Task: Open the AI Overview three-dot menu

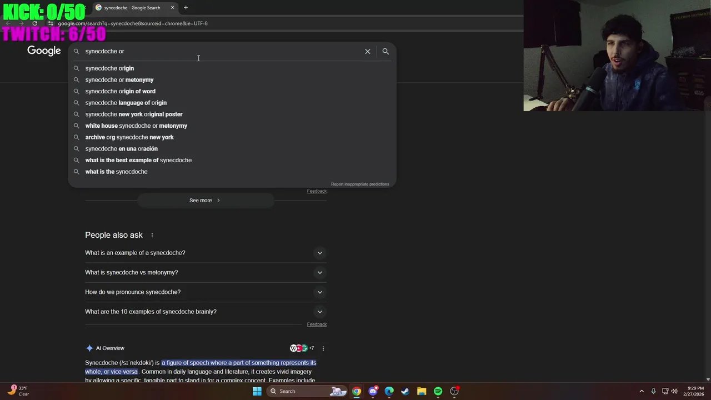Action: (x=323, y=348)
